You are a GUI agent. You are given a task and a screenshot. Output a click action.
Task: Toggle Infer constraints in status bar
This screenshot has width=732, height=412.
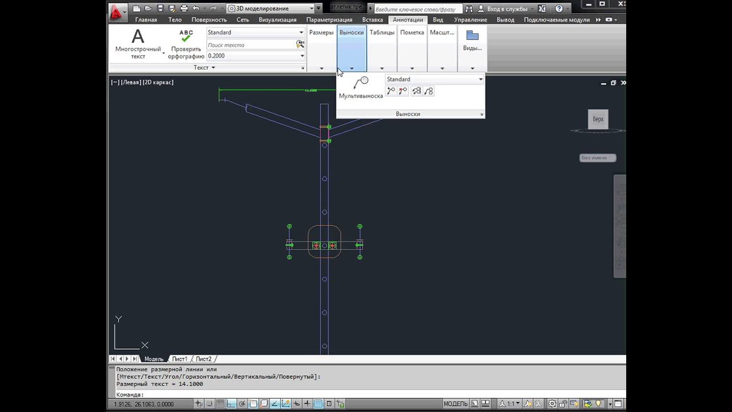click(198, 404)
